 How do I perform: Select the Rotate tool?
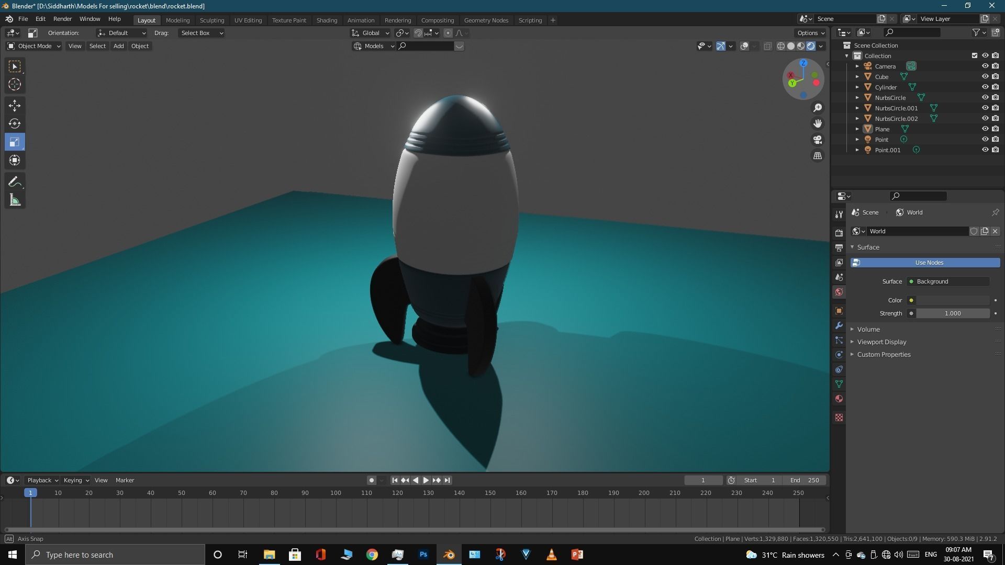tap(15, 123)
